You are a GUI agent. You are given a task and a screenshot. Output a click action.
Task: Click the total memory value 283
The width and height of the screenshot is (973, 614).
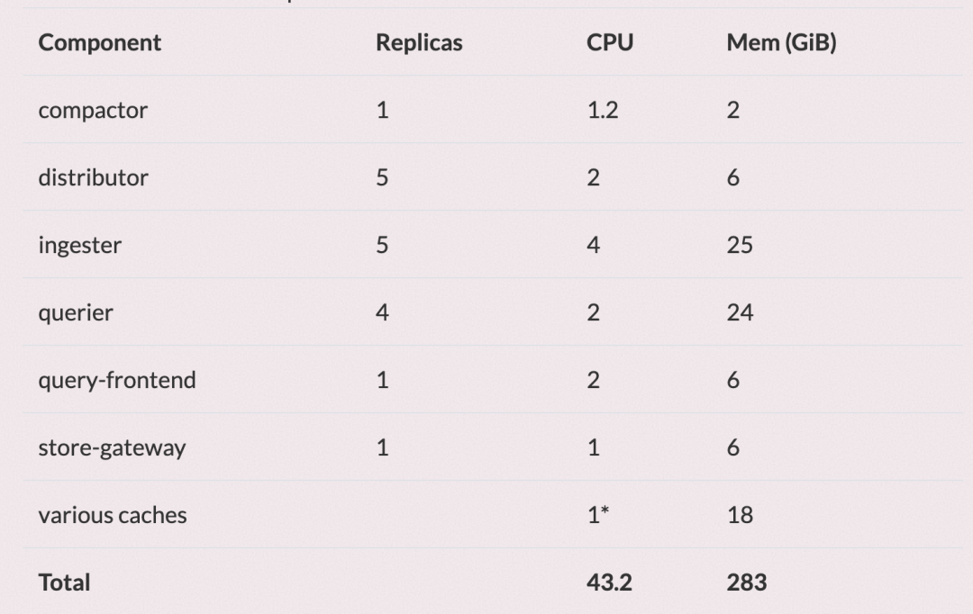pos(747,582)
